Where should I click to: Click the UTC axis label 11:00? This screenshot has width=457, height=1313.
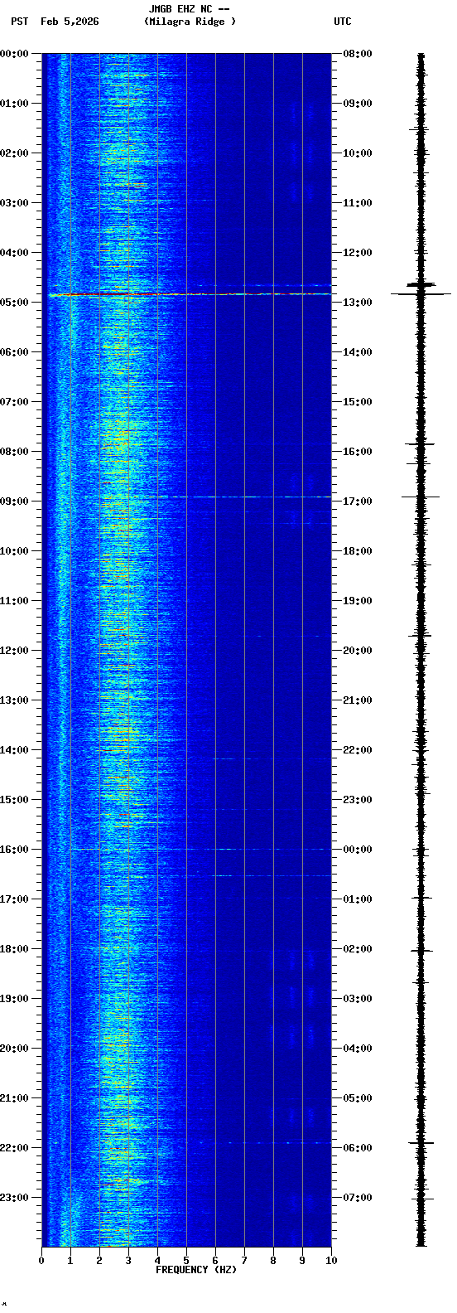358,203
